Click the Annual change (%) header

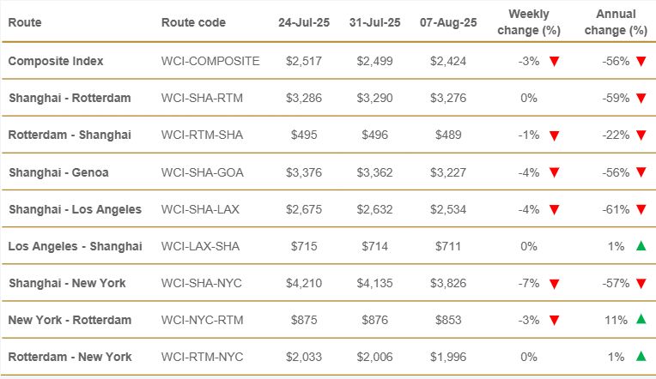click(x=616, y=22)
